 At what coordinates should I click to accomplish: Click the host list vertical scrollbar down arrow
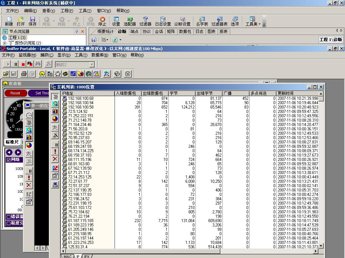point(321,246)
